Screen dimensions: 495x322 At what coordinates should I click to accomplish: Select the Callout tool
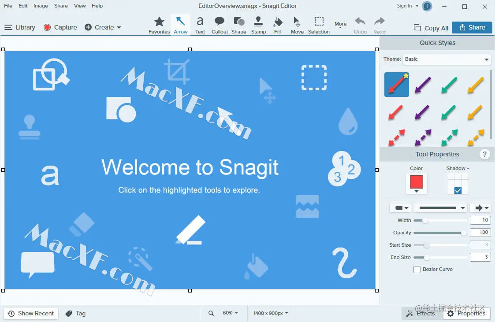click(220, 25)
